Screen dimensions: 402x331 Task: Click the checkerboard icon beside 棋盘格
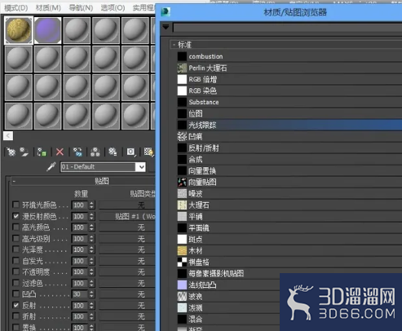[182, 262]
